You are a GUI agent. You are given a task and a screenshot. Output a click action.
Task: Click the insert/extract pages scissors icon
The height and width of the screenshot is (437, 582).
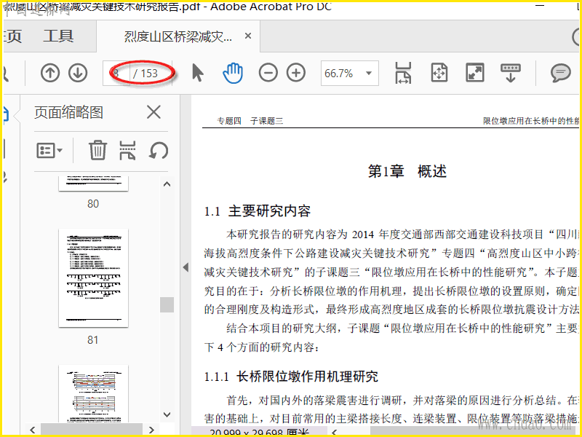click(x=127, y=150)
